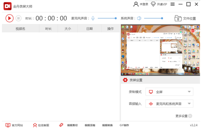
Task: Click the 金舟录屏大师 app logo
Action: 7,6
